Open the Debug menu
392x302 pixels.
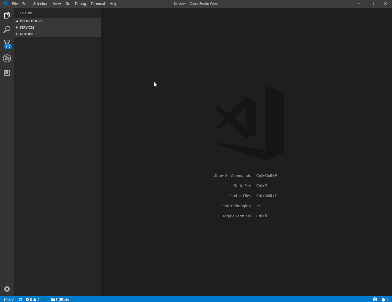coord(80,4)
